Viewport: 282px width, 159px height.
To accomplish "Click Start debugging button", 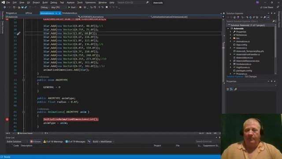I will (x=72, y=7).
